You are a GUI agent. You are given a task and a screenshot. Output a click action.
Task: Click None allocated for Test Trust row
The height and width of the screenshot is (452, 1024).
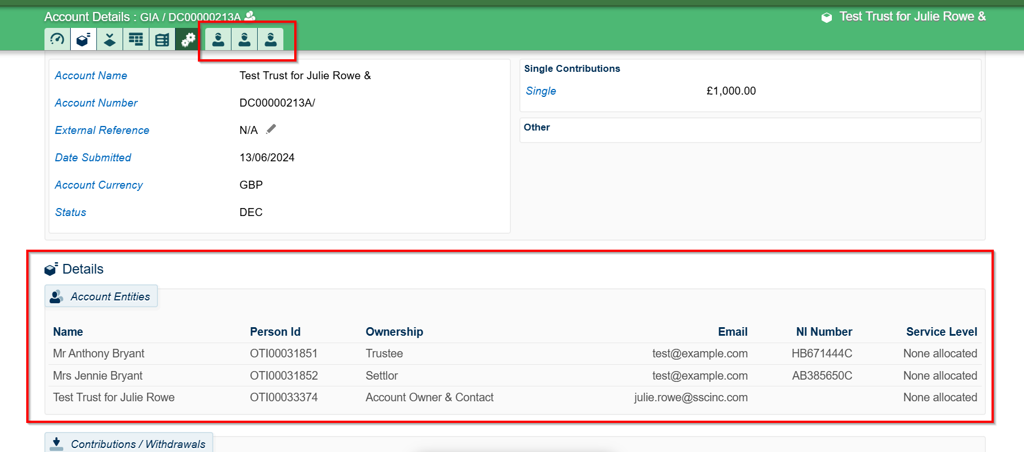940,397
